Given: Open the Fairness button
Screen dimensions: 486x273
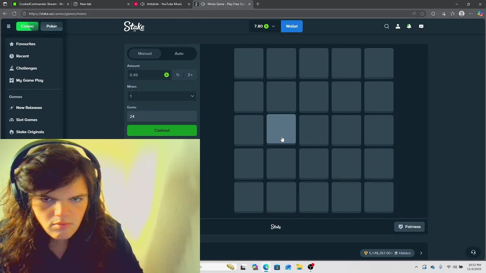Looking at the screenshot, I should coord(409,227).
